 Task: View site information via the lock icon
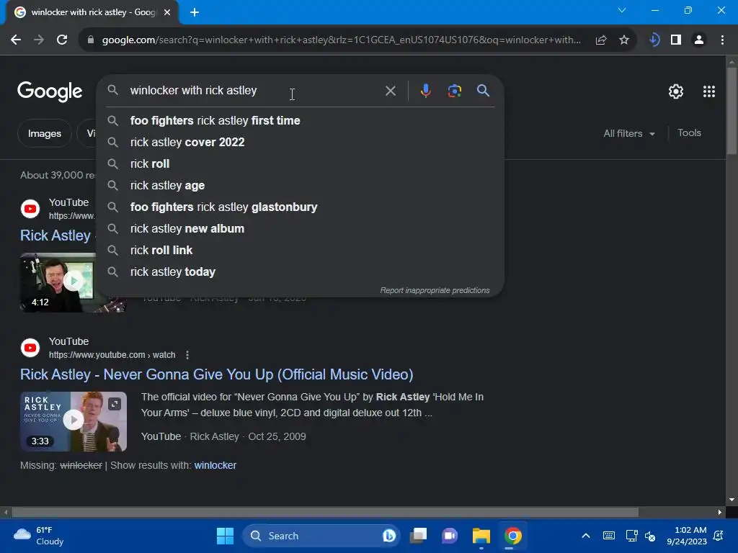coord(91,40)
